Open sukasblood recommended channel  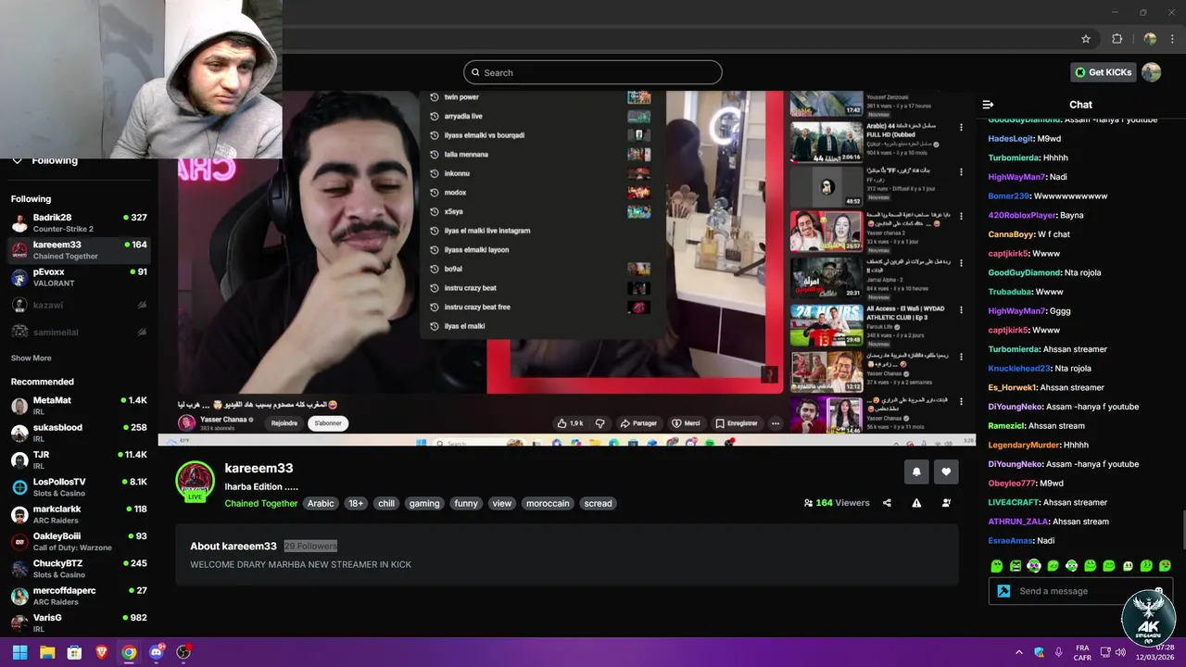79,433
